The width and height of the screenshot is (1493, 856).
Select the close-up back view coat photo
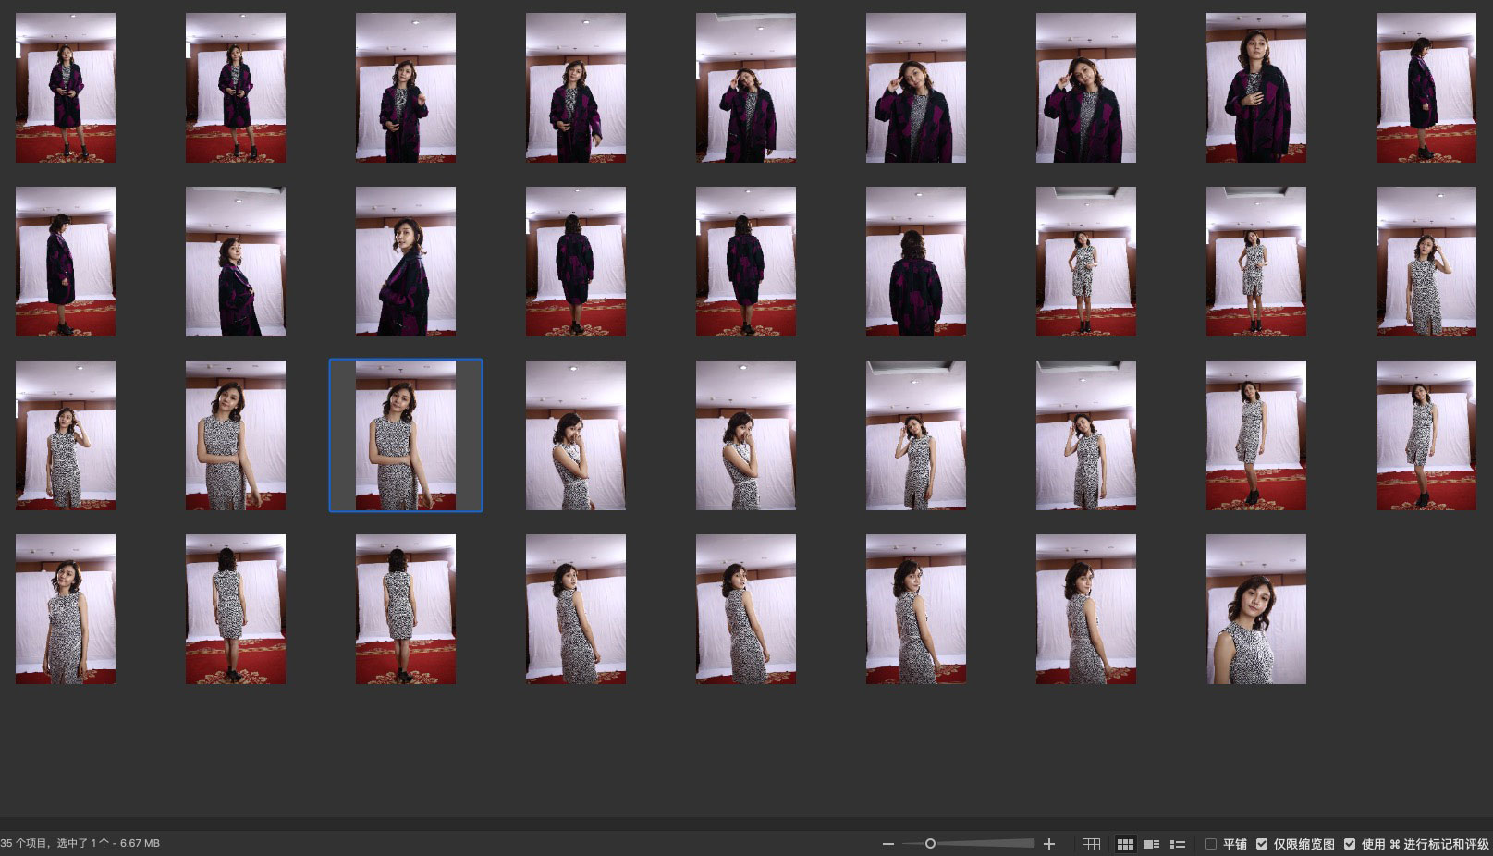click(x=915, y=262)
